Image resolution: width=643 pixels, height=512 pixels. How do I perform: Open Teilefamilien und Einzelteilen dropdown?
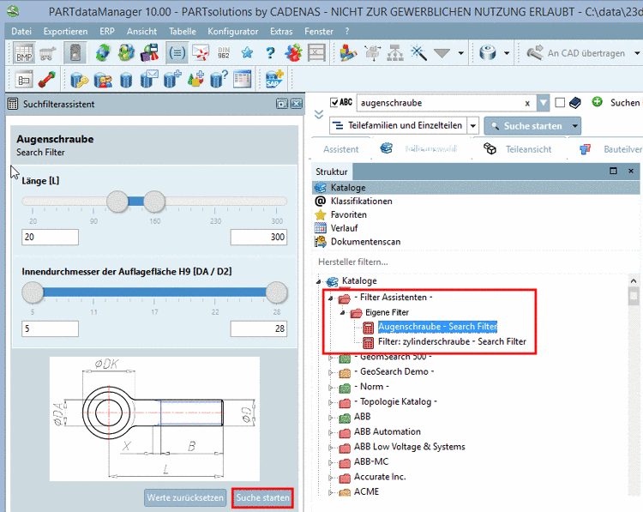coord(472,125)
